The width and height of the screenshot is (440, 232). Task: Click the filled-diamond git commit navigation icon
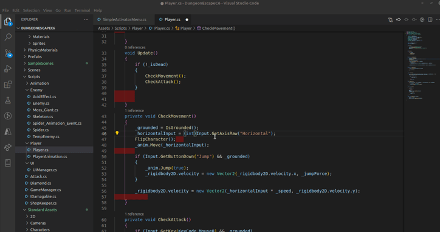[x=398, y=19]
